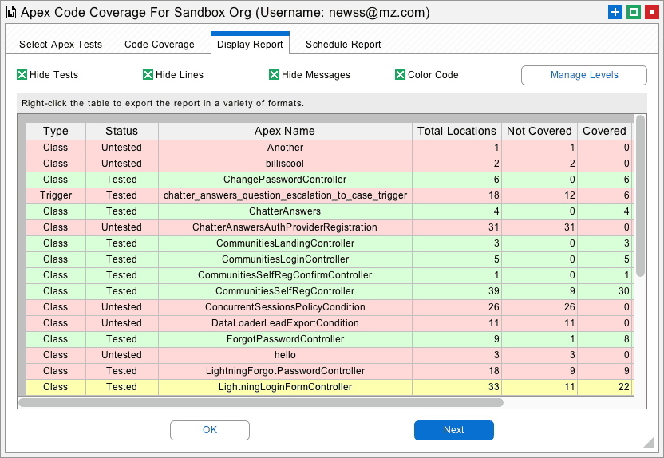Click Untested status in the Another row

pyautogui.click(x=122, y=148)
